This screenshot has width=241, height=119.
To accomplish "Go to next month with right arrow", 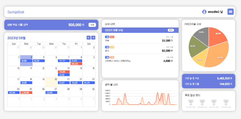I will (x=93, y=38).
